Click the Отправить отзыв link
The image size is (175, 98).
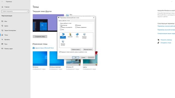[x=166, y=43]
